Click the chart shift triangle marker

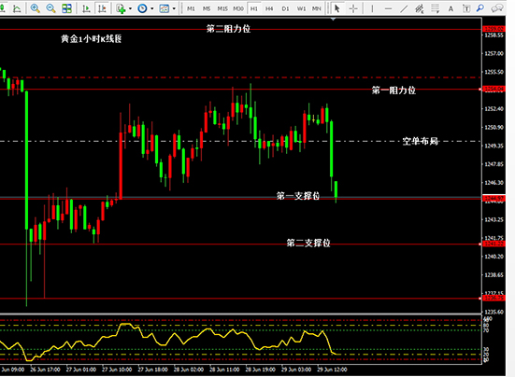(333, 20)
